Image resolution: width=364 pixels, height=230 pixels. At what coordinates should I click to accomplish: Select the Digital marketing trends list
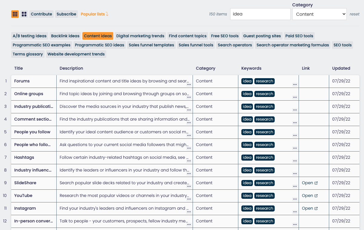pyautogui.click(x=140, y=36)
